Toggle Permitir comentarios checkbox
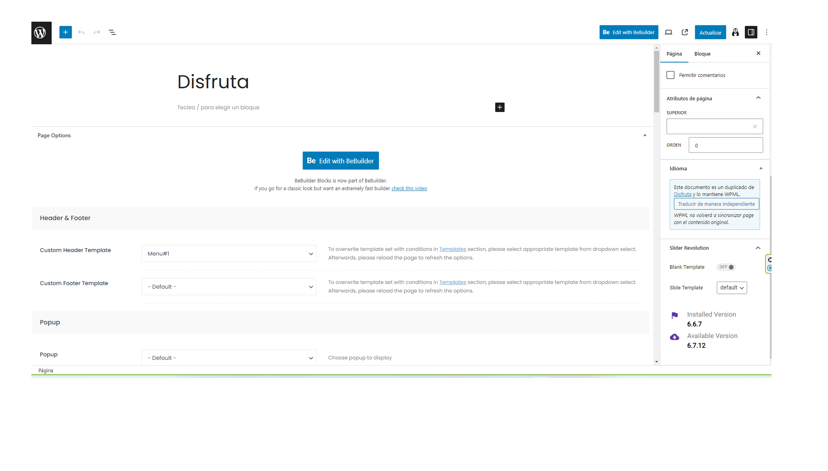 click(670, 75)
